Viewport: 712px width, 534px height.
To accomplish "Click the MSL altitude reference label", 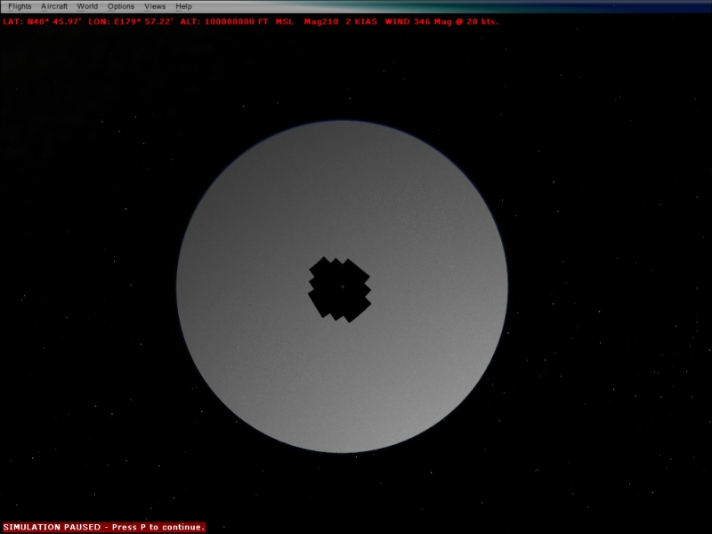I will click(284, 20).
